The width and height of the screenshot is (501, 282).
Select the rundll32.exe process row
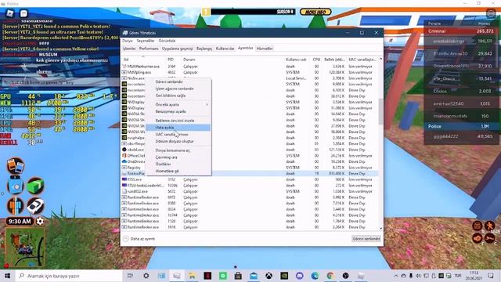pos(250,191)
